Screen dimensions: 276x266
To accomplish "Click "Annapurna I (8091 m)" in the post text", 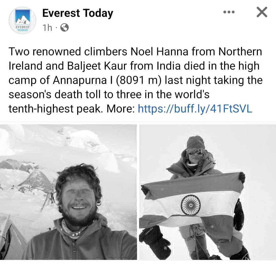I will (107, 80).
